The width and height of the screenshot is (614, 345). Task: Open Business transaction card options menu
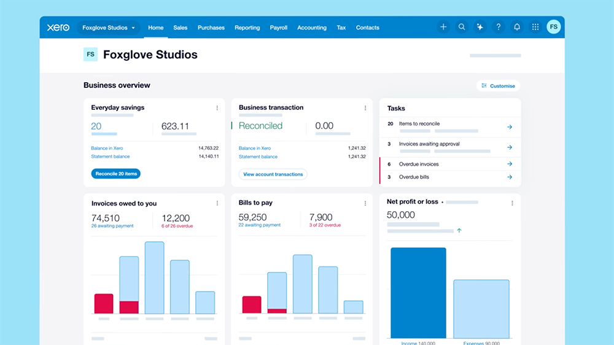click(365, 107)
